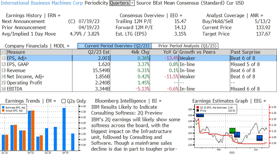
Task: Click blue marker 1 on estimates graph
Action: (259, 138)
